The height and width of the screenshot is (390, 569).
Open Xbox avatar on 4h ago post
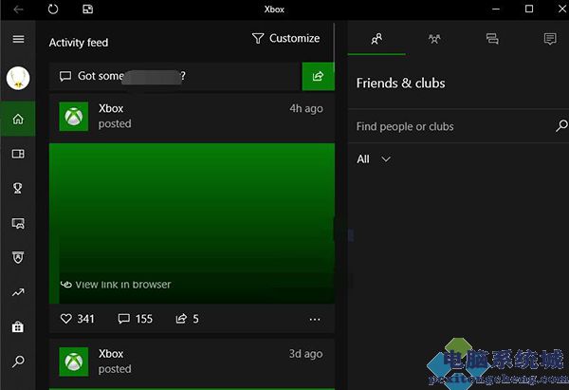(74, 116)
